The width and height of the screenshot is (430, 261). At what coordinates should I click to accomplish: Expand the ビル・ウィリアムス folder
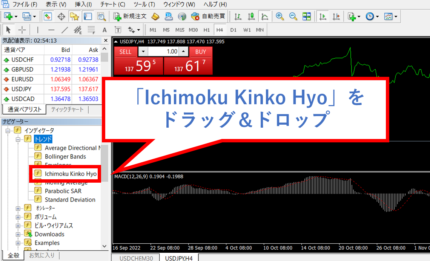click(x=18, y=226)
